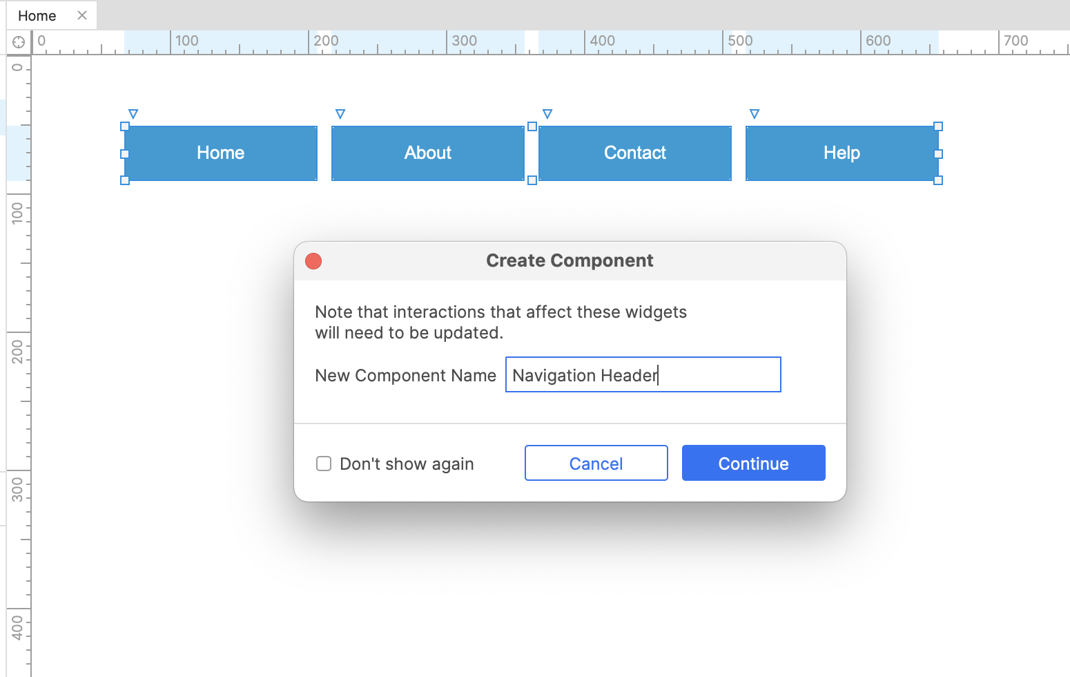Close dialog with the red button
Image resolution: width=1070 pixels, height=677 pixels.
[313, 261]
